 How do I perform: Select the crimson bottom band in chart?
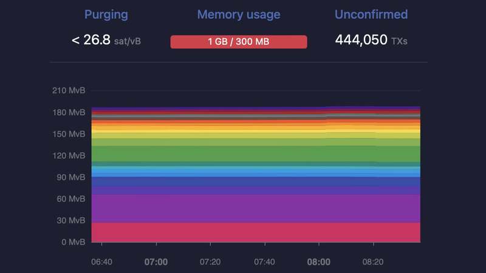coord(256,232)
